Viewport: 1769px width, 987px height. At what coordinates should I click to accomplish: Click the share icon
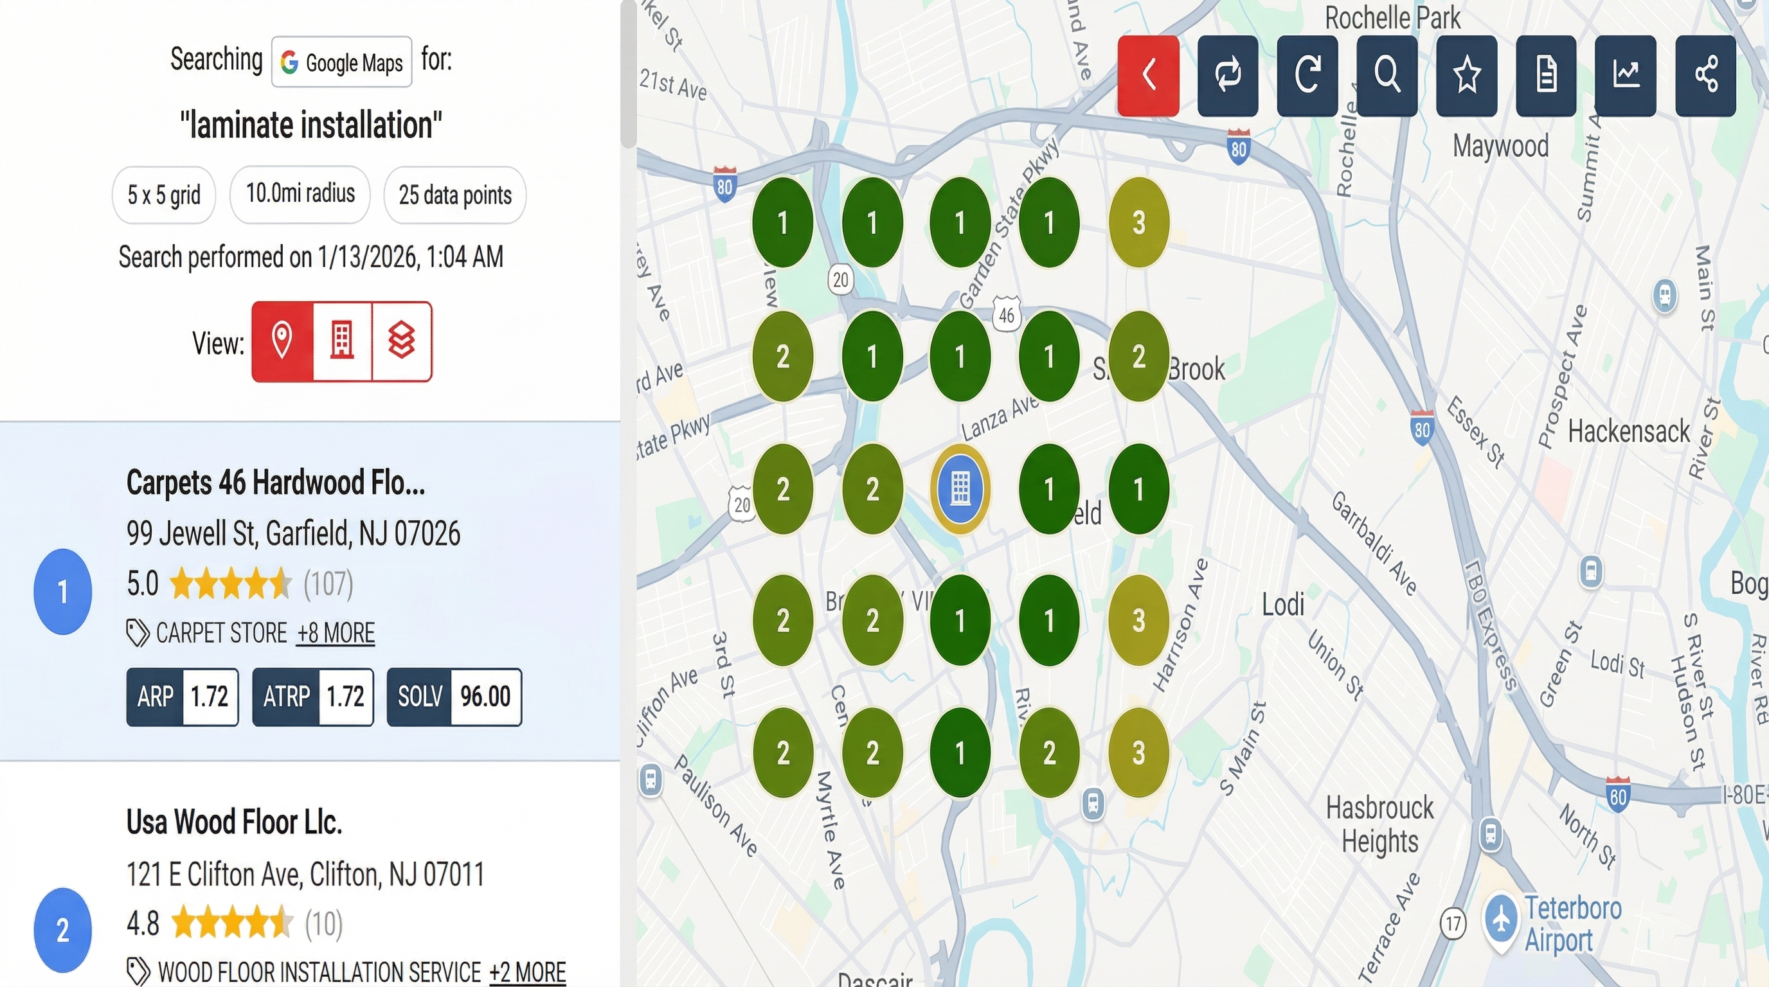1706,75
